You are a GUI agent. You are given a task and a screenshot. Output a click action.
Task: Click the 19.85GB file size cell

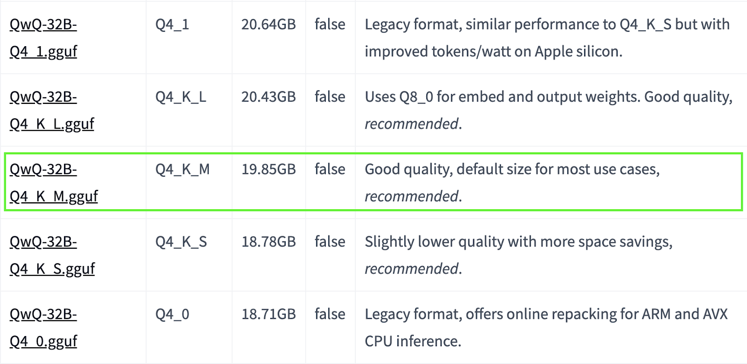[x=268, y=169]
